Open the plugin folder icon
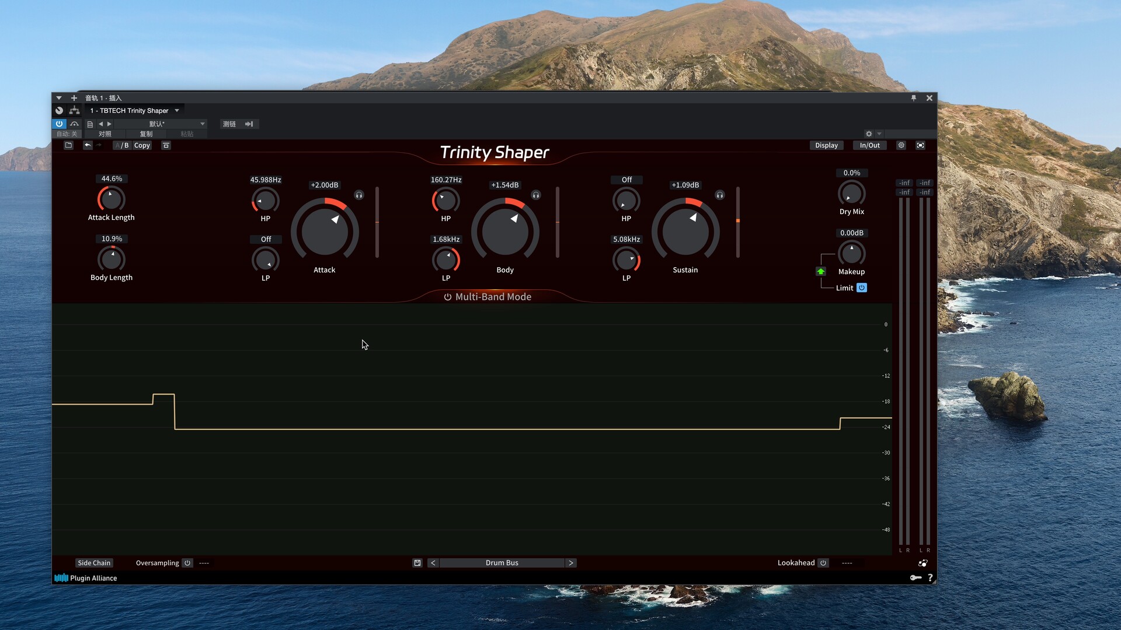The width and height of the screenshot is (1121, 630). point(68,145)
